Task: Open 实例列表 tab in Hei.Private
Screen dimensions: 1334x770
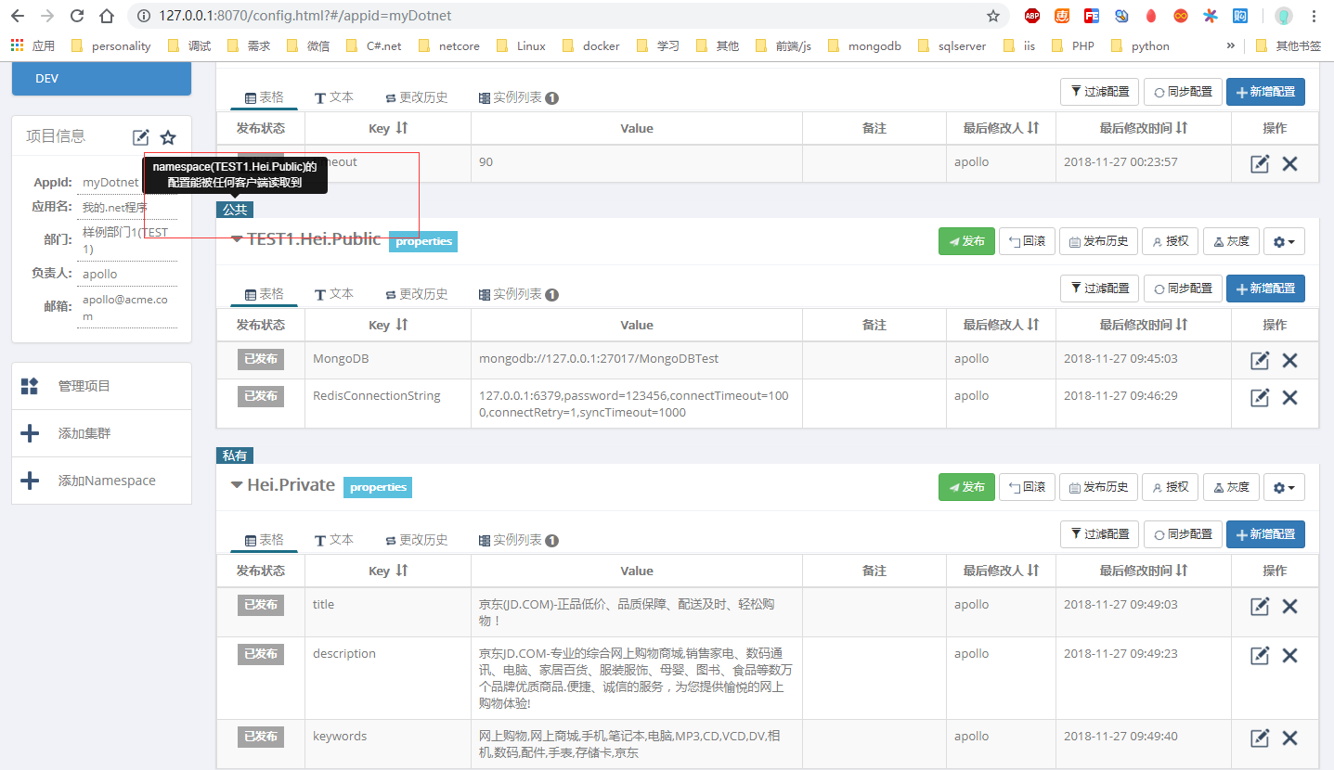Action: click(x=518, y=540)
